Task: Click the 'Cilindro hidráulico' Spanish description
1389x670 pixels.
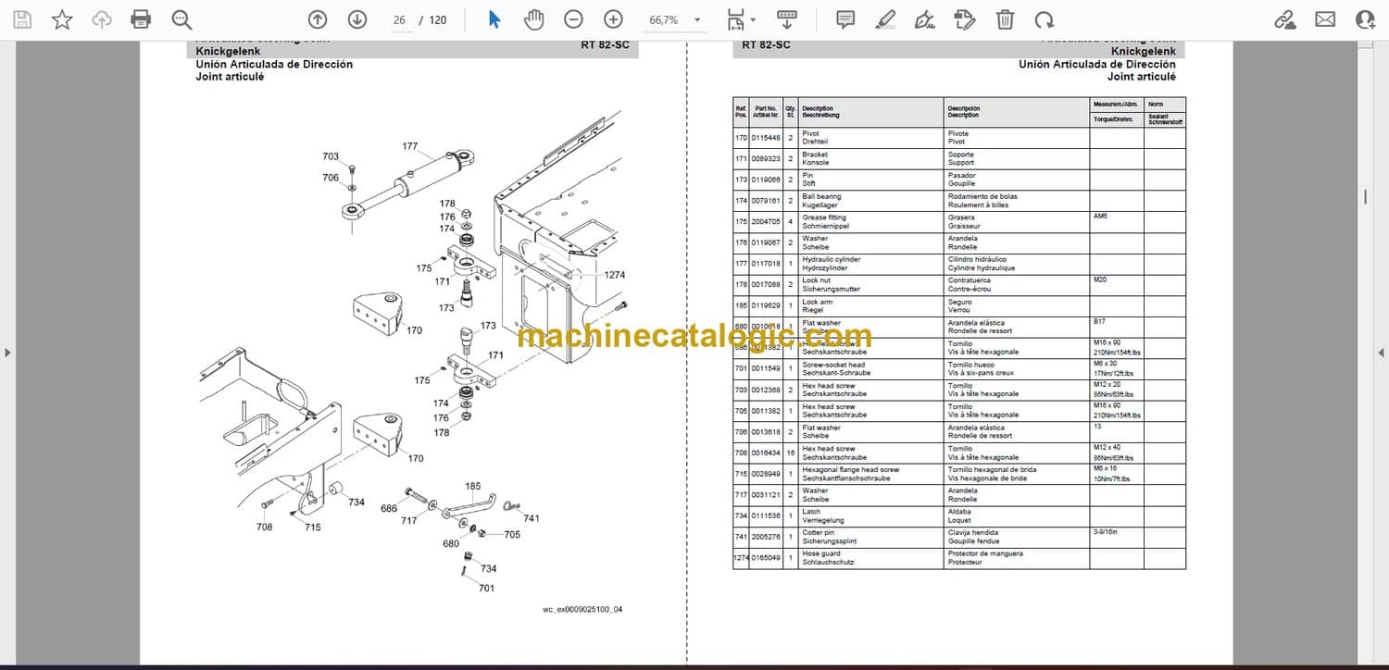Action: pyautogui.click(x=977, y=260)
